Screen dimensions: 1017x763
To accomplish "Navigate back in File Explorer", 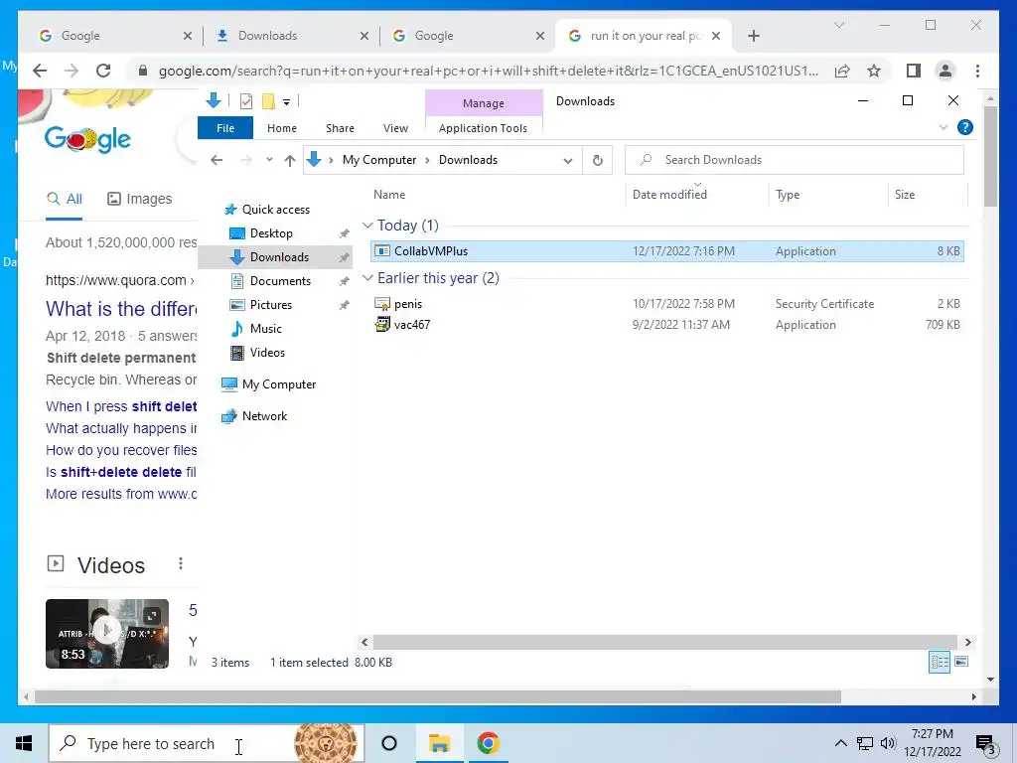I will 217,160.
